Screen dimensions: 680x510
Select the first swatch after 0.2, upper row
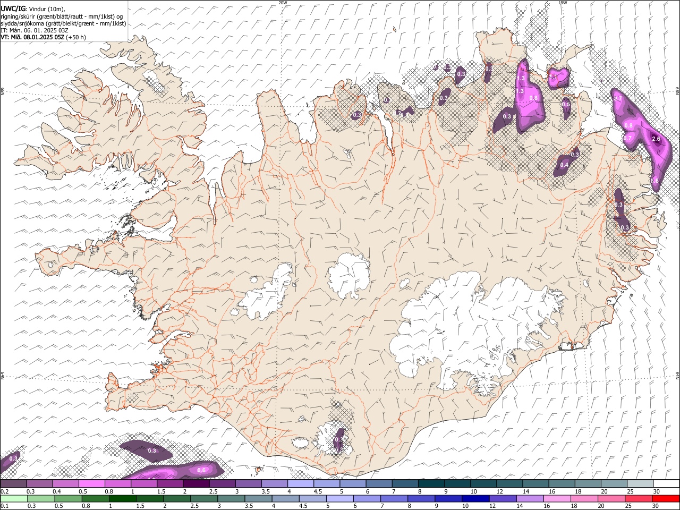13,484
